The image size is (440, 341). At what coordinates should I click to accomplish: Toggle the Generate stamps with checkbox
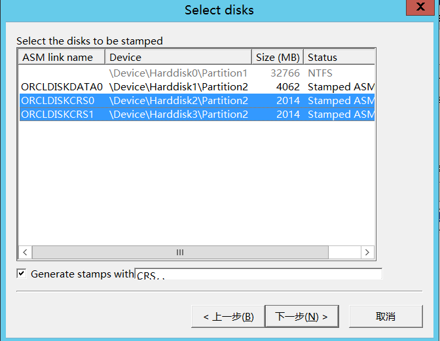coord(22,274)
